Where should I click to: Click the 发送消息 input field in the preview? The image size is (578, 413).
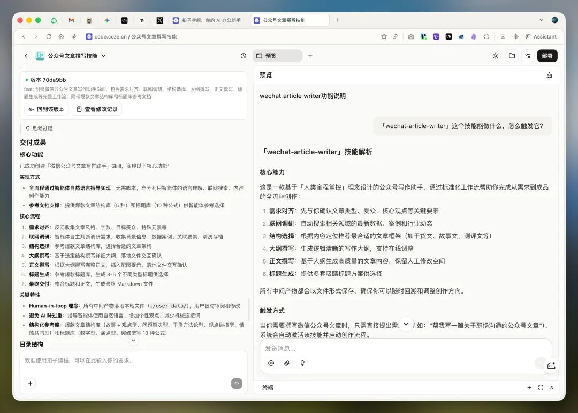point(406,348)
